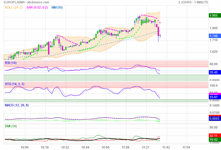Click the stochastic 100.0 axis label
The height and width of the screenshot is (150, 221).
[x=214, y=86]
